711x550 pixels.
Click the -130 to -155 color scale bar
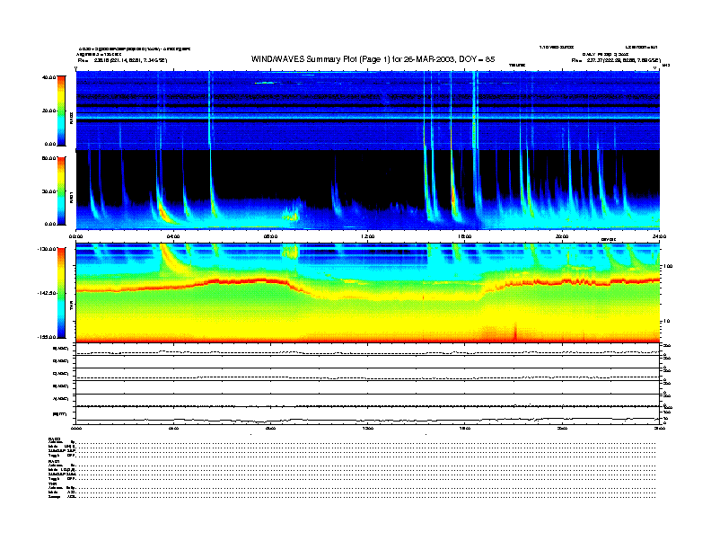61,293
